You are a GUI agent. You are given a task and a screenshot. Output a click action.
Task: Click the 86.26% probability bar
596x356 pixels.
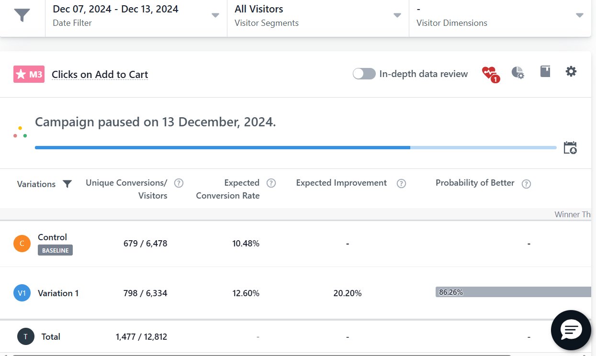pyautogui.click(x=513, y=292)
